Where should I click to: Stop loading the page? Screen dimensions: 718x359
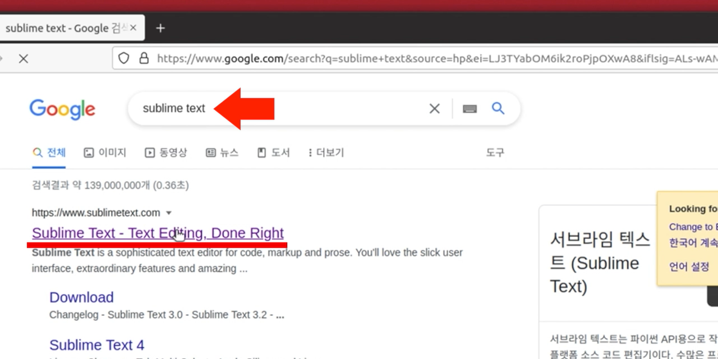click(23, 58)
